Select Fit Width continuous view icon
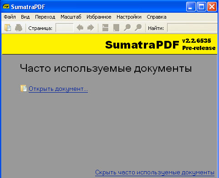Image resolution: width=219 pixels, height=178 pixels. [x=105, y=28]
